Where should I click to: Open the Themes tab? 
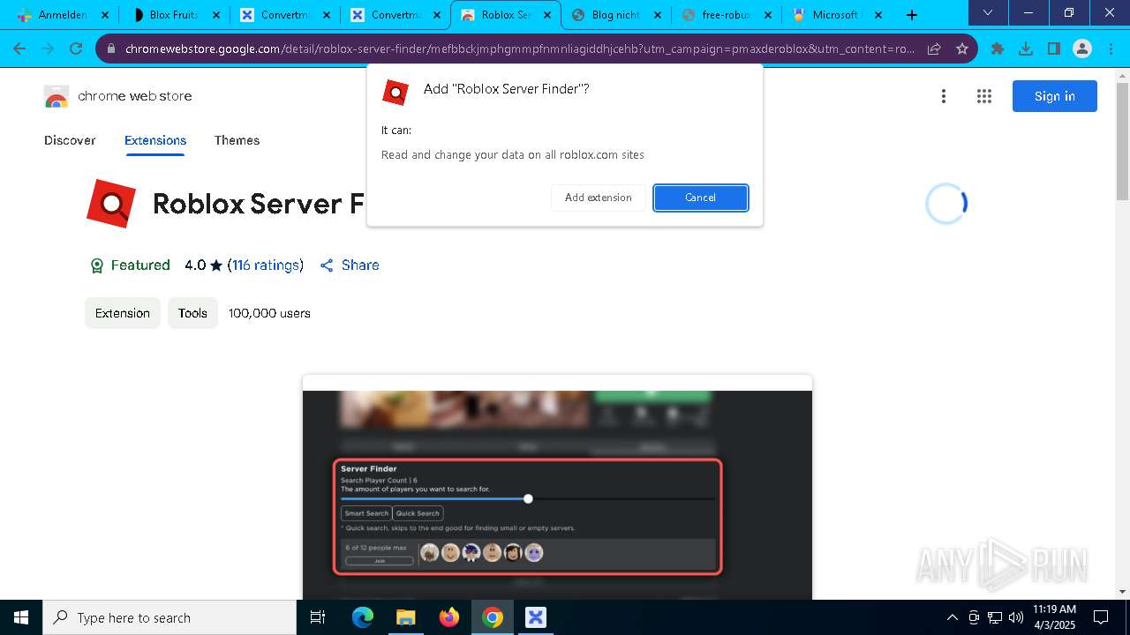pyautogui.click(x=237, y=140)
